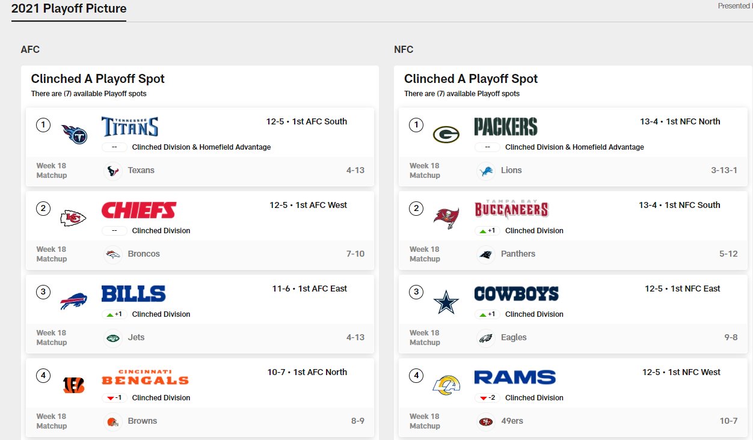Click the Tampa Bay Buccaneers wordmark logo
Screen dimensions: 753x440
click(x=511, y=209)
